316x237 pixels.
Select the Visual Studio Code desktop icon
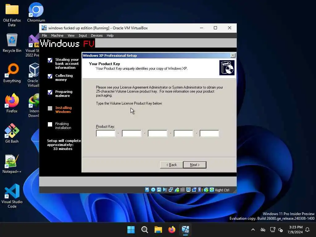tap(12, 196)
